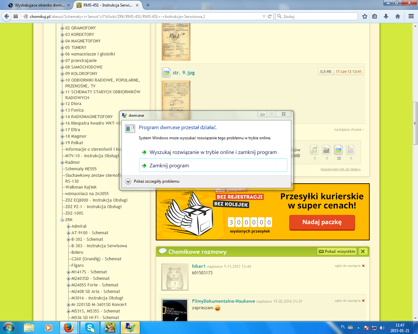Viewport: 418px width, 334px height.
Task: Open a new tab with plus button
Action: click(148, 5)
